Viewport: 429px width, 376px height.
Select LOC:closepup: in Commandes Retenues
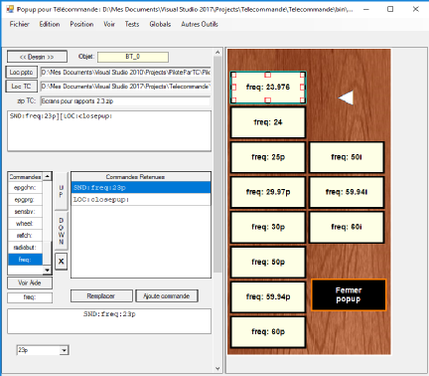(141, 200)
